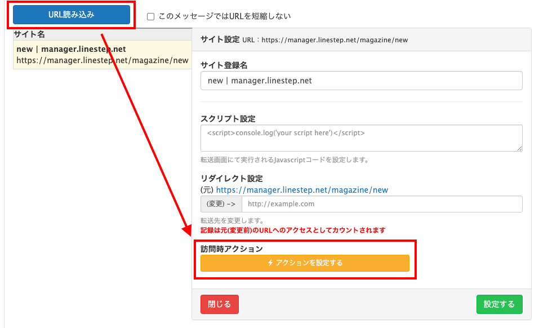Click the '(変更) ->' input prefix label
Viewport: 539px width, 328px height.
click(x=221, y=204)
